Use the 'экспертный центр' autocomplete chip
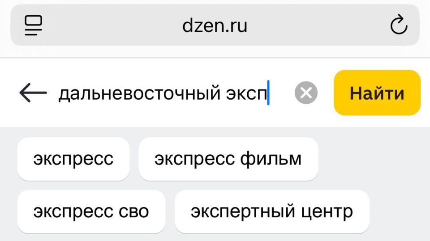Screen dimensions: 430x241 point(271,211)
